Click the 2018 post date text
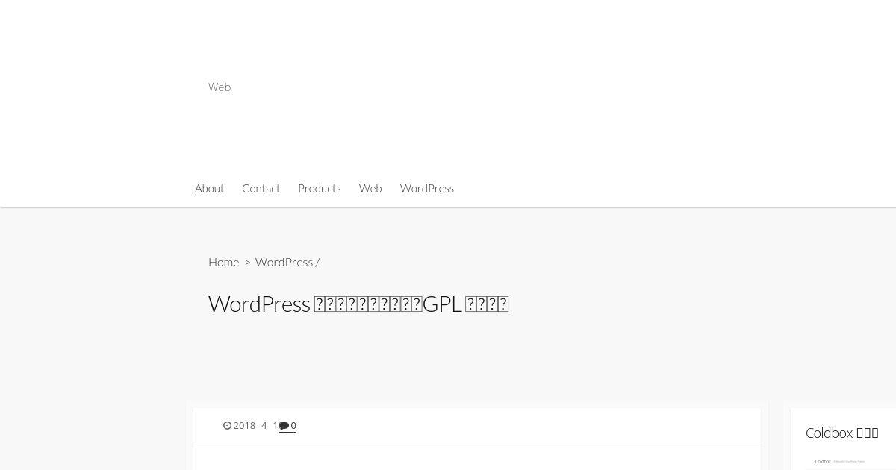 click(255, 426)
